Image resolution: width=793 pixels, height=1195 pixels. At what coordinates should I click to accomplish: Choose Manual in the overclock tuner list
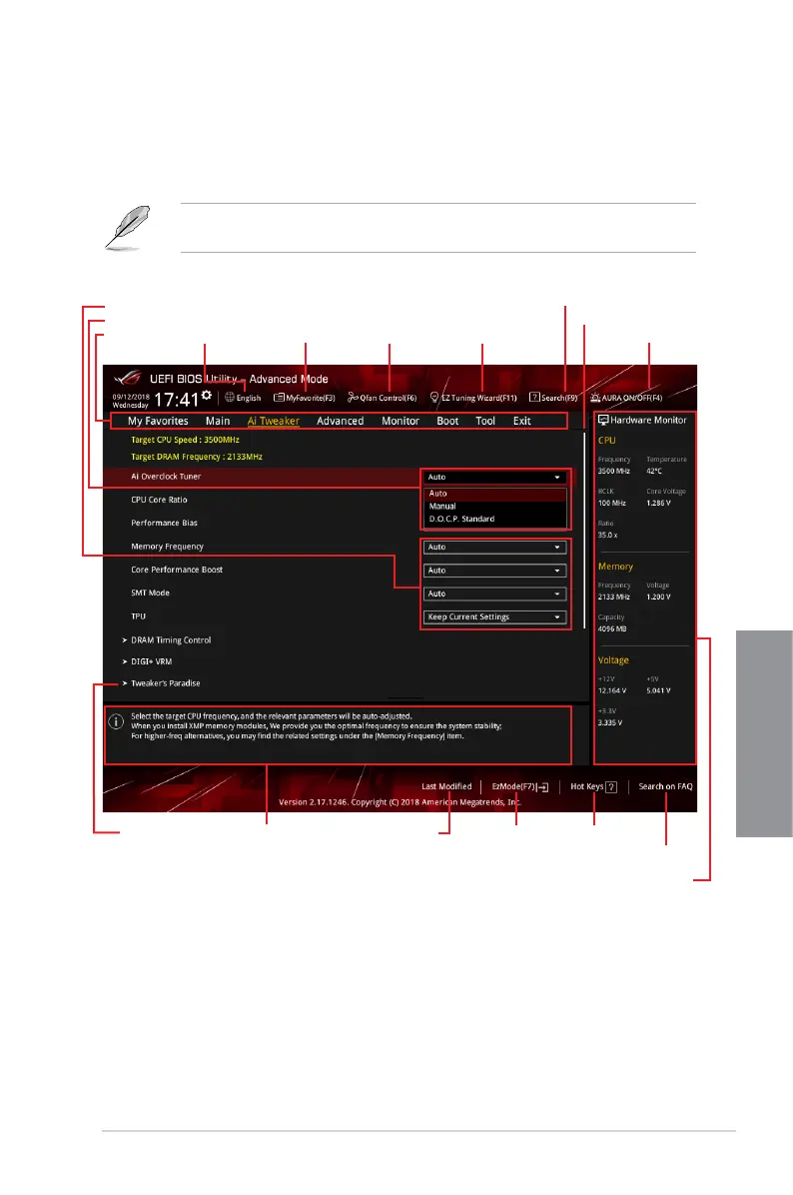point(495,506)
